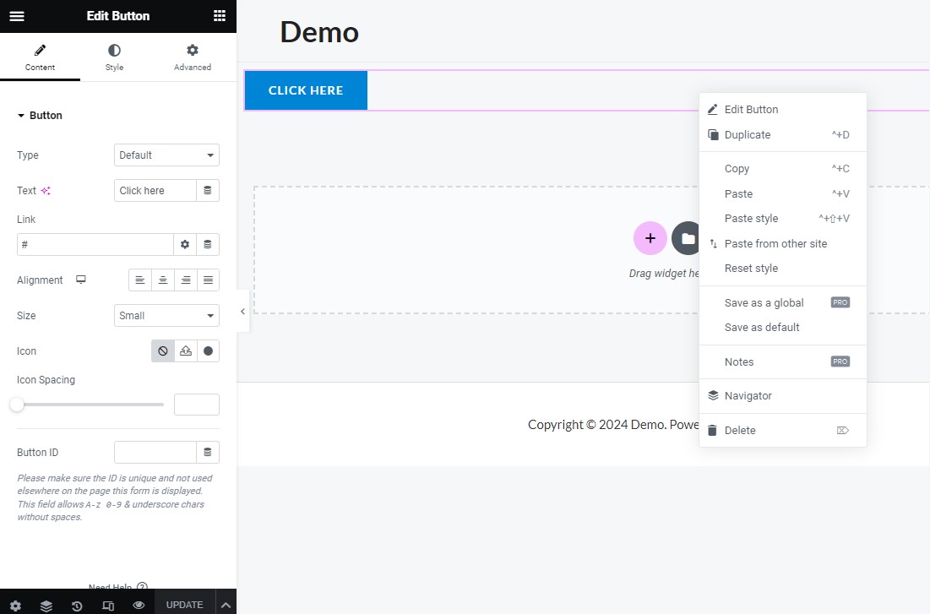The width and height of the screenshot is (930, 614).
Task: Open the Advanced tab
Action: coord(193,57)
